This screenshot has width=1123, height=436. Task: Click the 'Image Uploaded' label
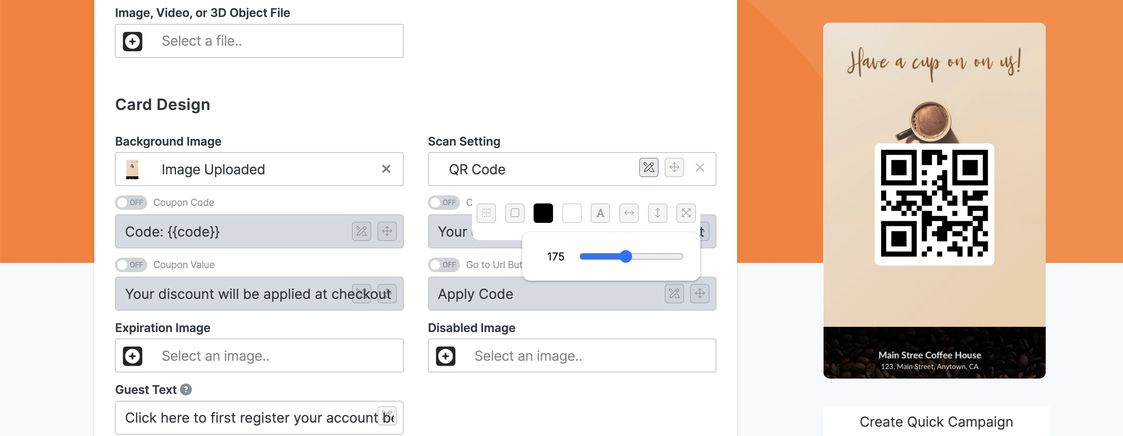coord(213,169)
